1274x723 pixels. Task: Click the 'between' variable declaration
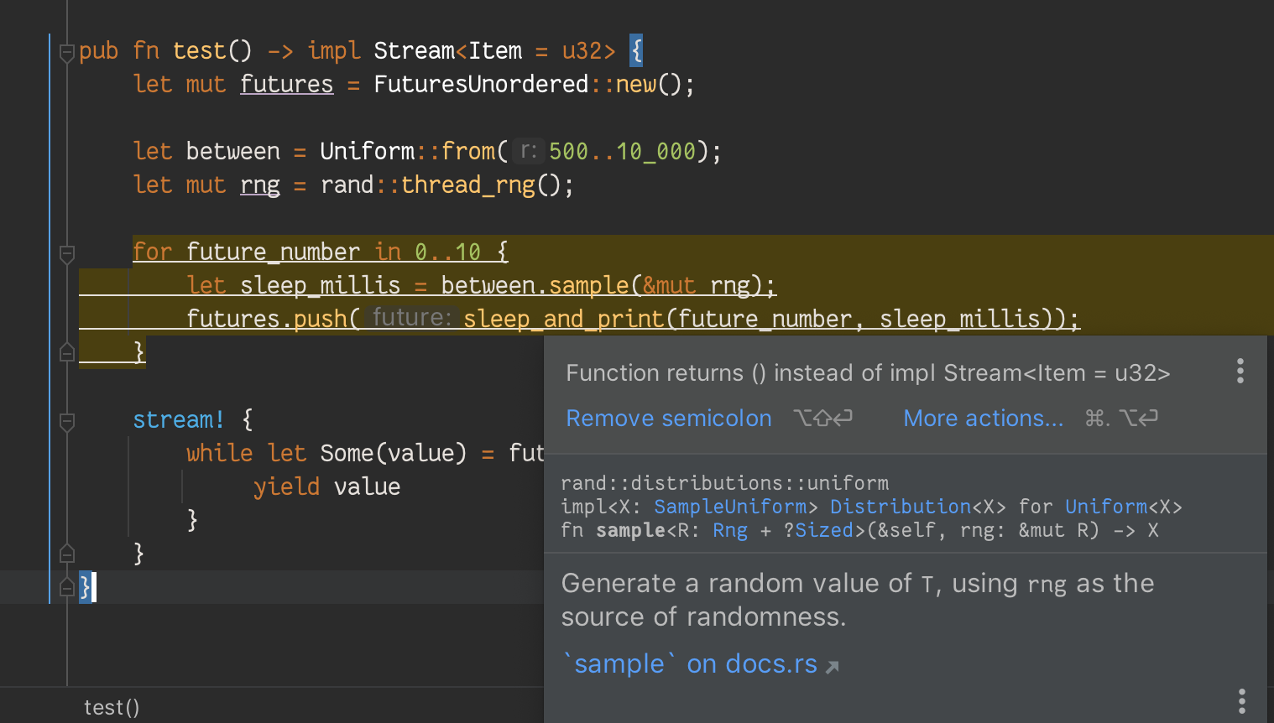(x=232, y=151)
